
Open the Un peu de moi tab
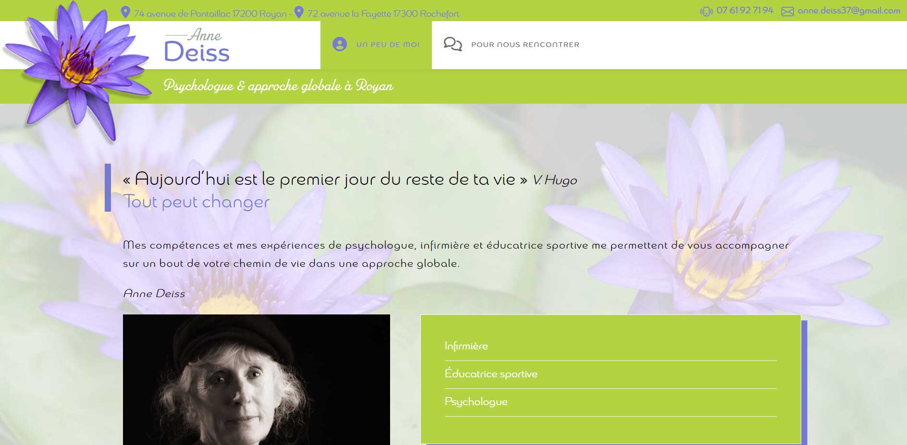pyautogui.click(x=376, y=45)
